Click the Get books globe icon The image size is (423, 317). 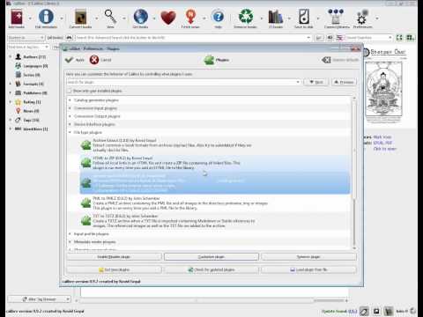[140, 17]
